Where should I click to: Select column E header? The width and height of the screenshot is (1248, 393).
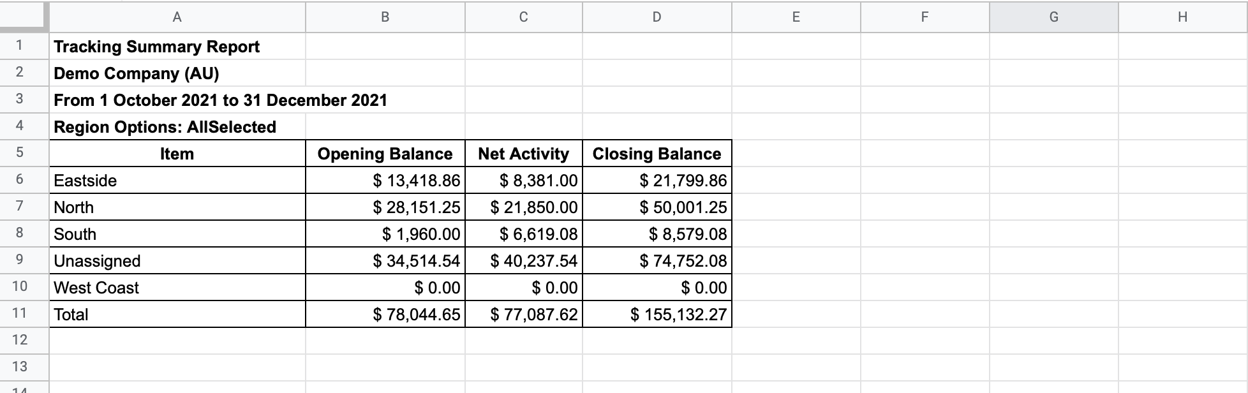[796, 17]
